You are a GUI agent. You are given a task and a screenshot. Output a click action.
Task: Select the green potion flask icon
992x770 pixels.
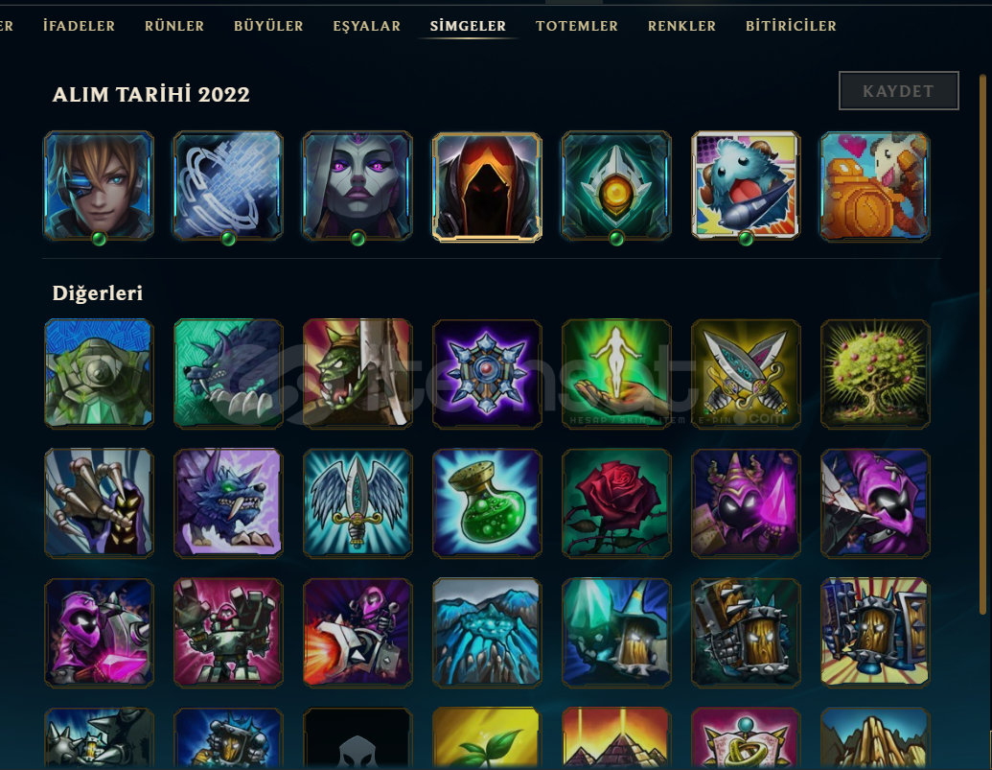click(487, 503)
